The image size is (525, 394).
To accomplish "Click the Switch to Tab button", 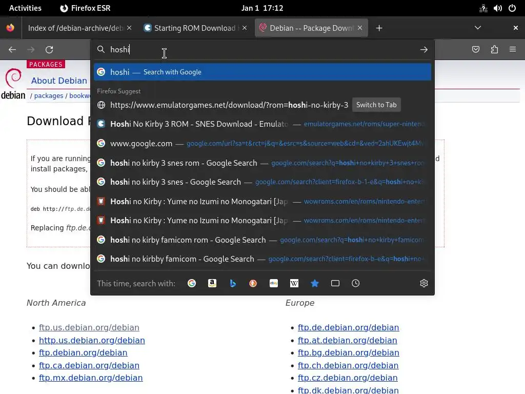I will (376, 105).
